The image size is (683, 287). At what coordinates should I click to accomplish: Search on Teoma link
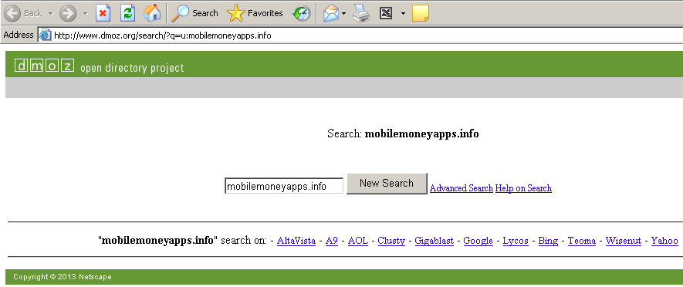click(x=581, y=241)
